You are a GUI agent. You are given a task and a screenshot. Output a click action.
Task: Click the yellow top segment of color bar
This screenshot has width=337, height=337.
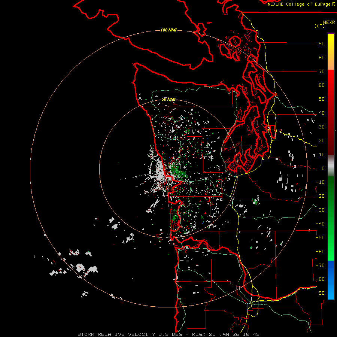point(331,52)
